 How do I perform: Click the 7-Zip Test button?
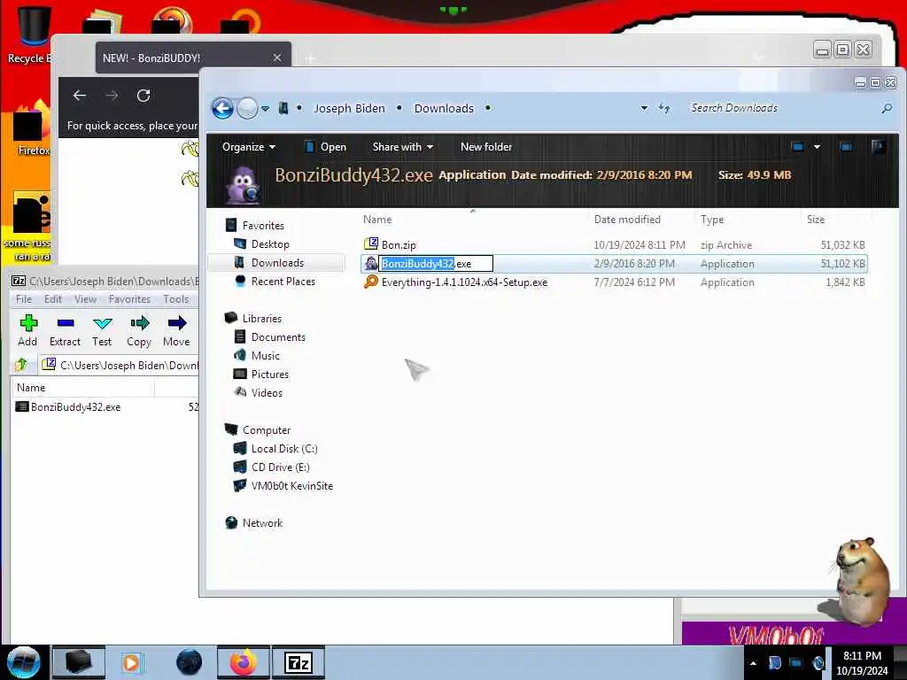click(103, 331)
